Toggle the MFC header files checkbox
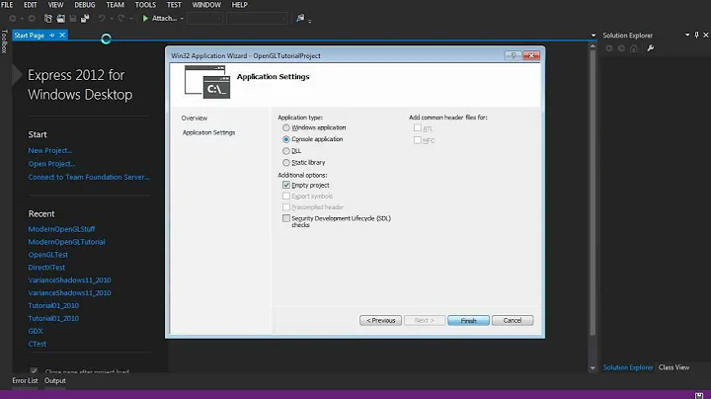 point(417,140)
